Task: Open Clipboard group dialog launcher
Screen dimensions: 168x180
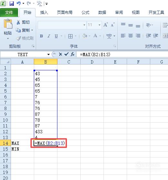Action: pyautogui.click(x=33, y=46)
